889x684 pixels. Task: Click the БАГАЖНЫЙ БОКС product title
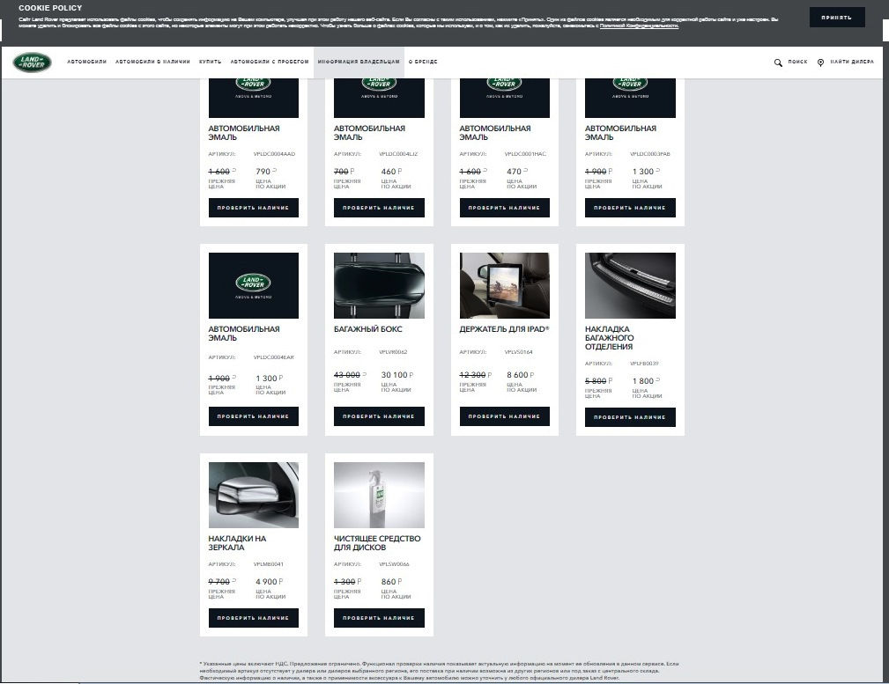point(368,329)
